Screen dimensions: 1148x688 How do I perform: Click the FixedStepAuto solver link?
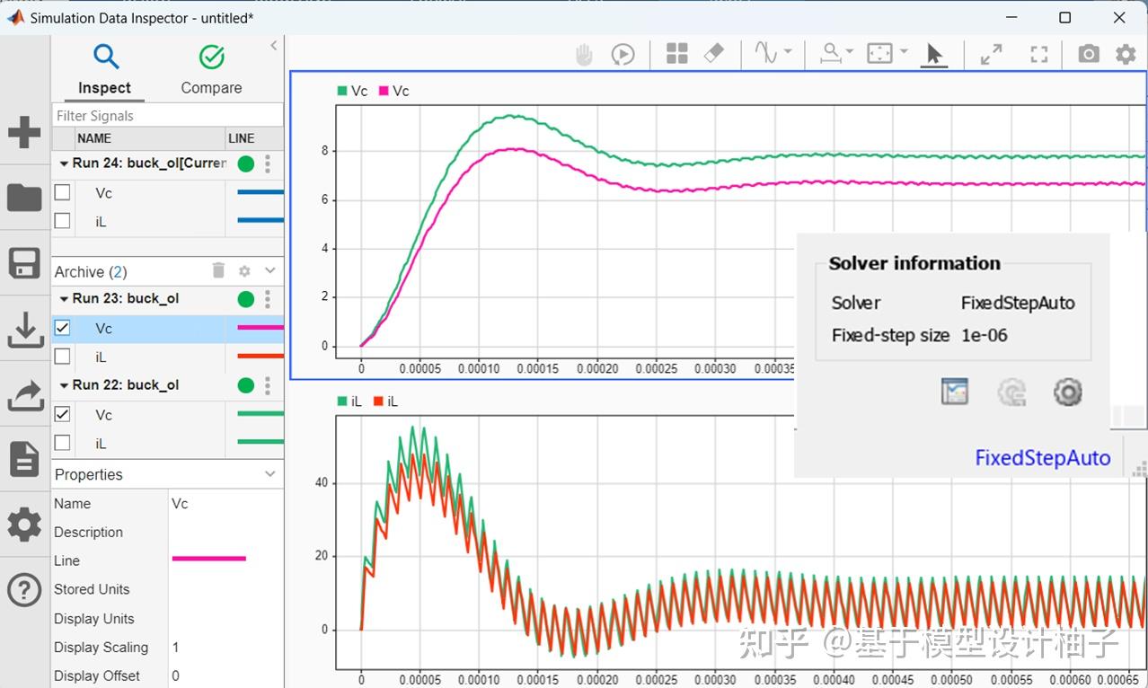[1043, 458]
